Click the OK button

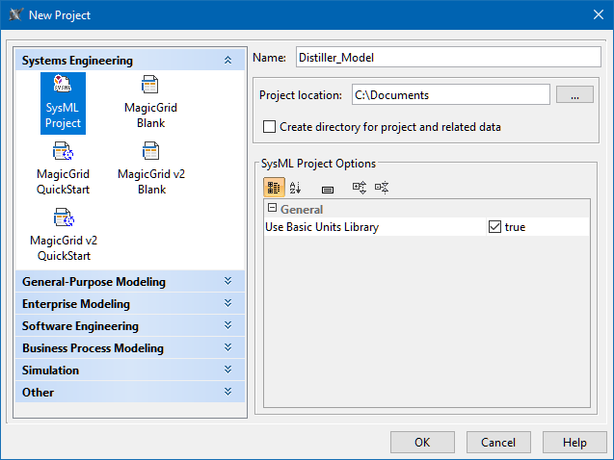tap(422, 443)
